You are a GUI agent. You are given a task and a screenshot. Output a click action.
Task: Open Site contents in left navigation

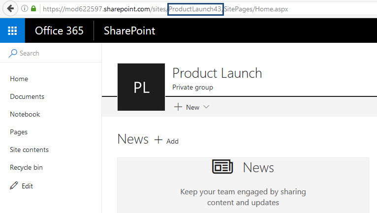(x=30, y=150)
